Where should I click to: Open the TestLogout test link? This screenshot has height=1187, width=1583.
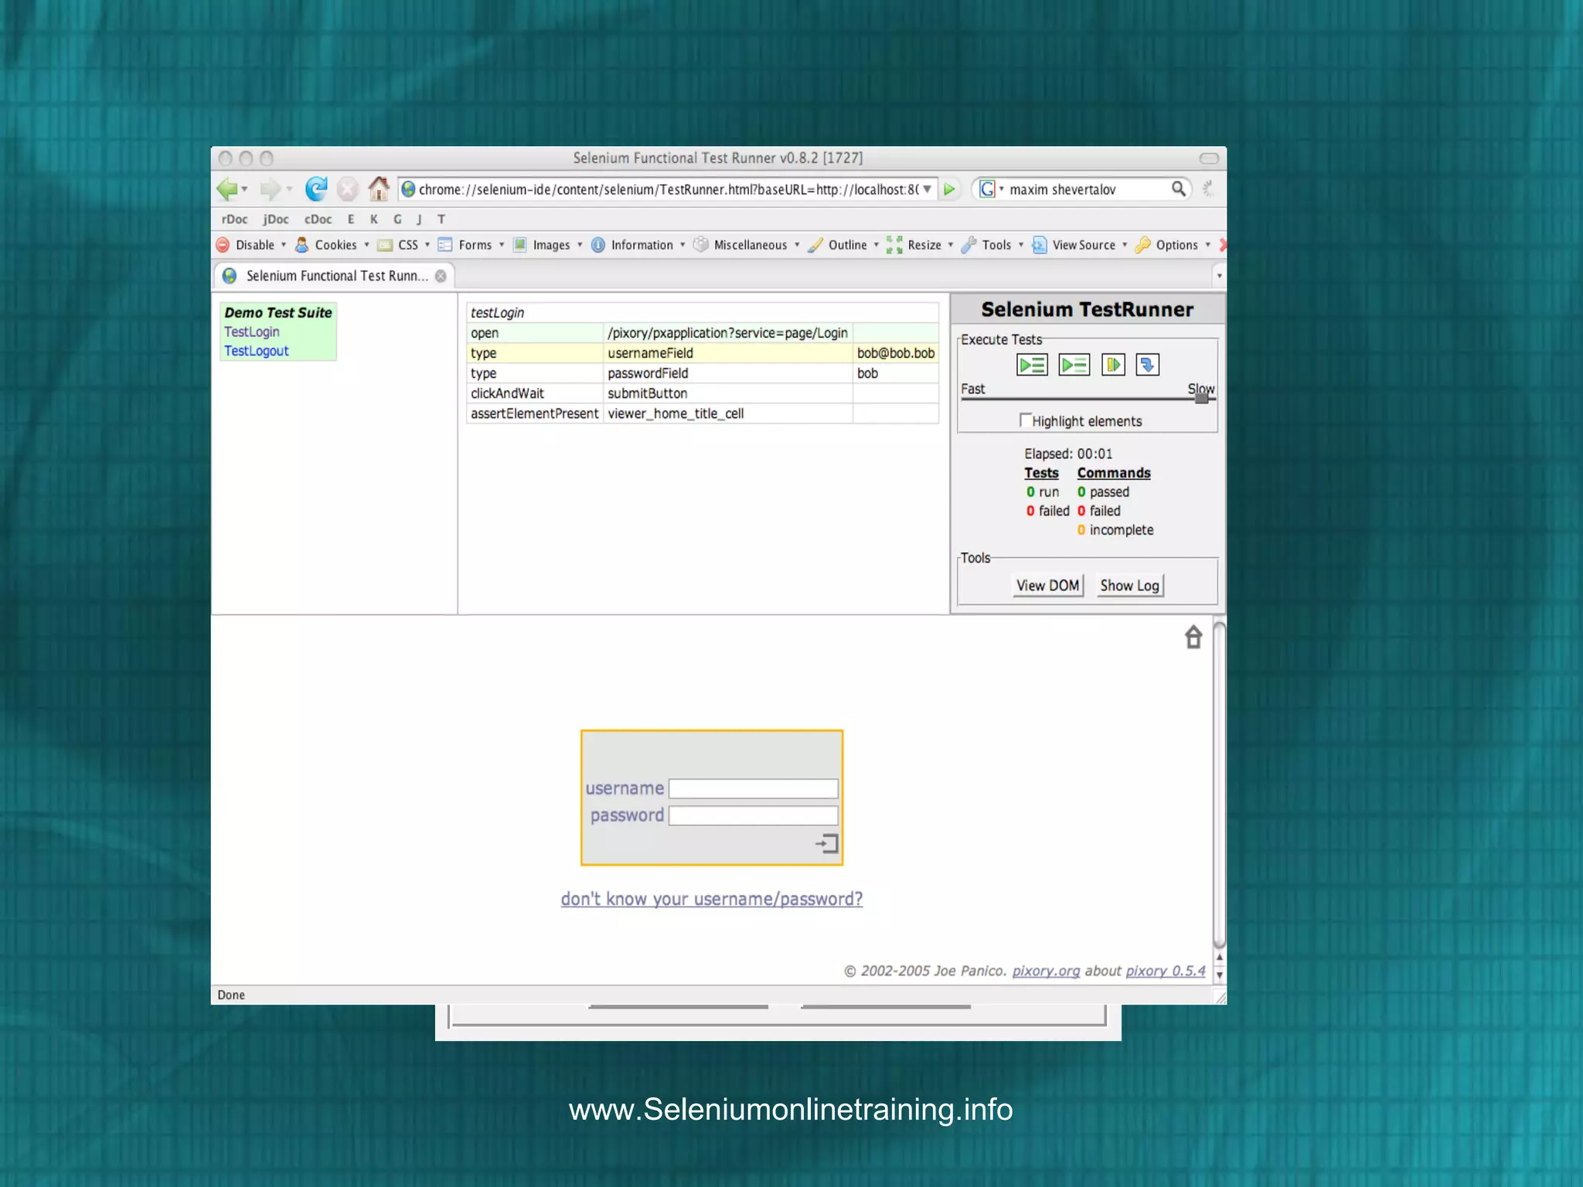click(x=257, y=351)
